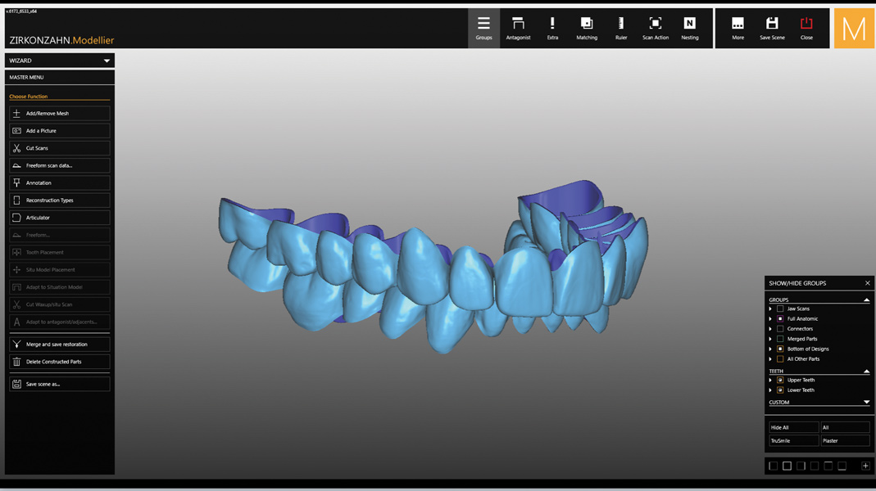This screenshot has height=491, width=876.
Task: Choose Add/Remove Mesh function
Action: point(60,114)
